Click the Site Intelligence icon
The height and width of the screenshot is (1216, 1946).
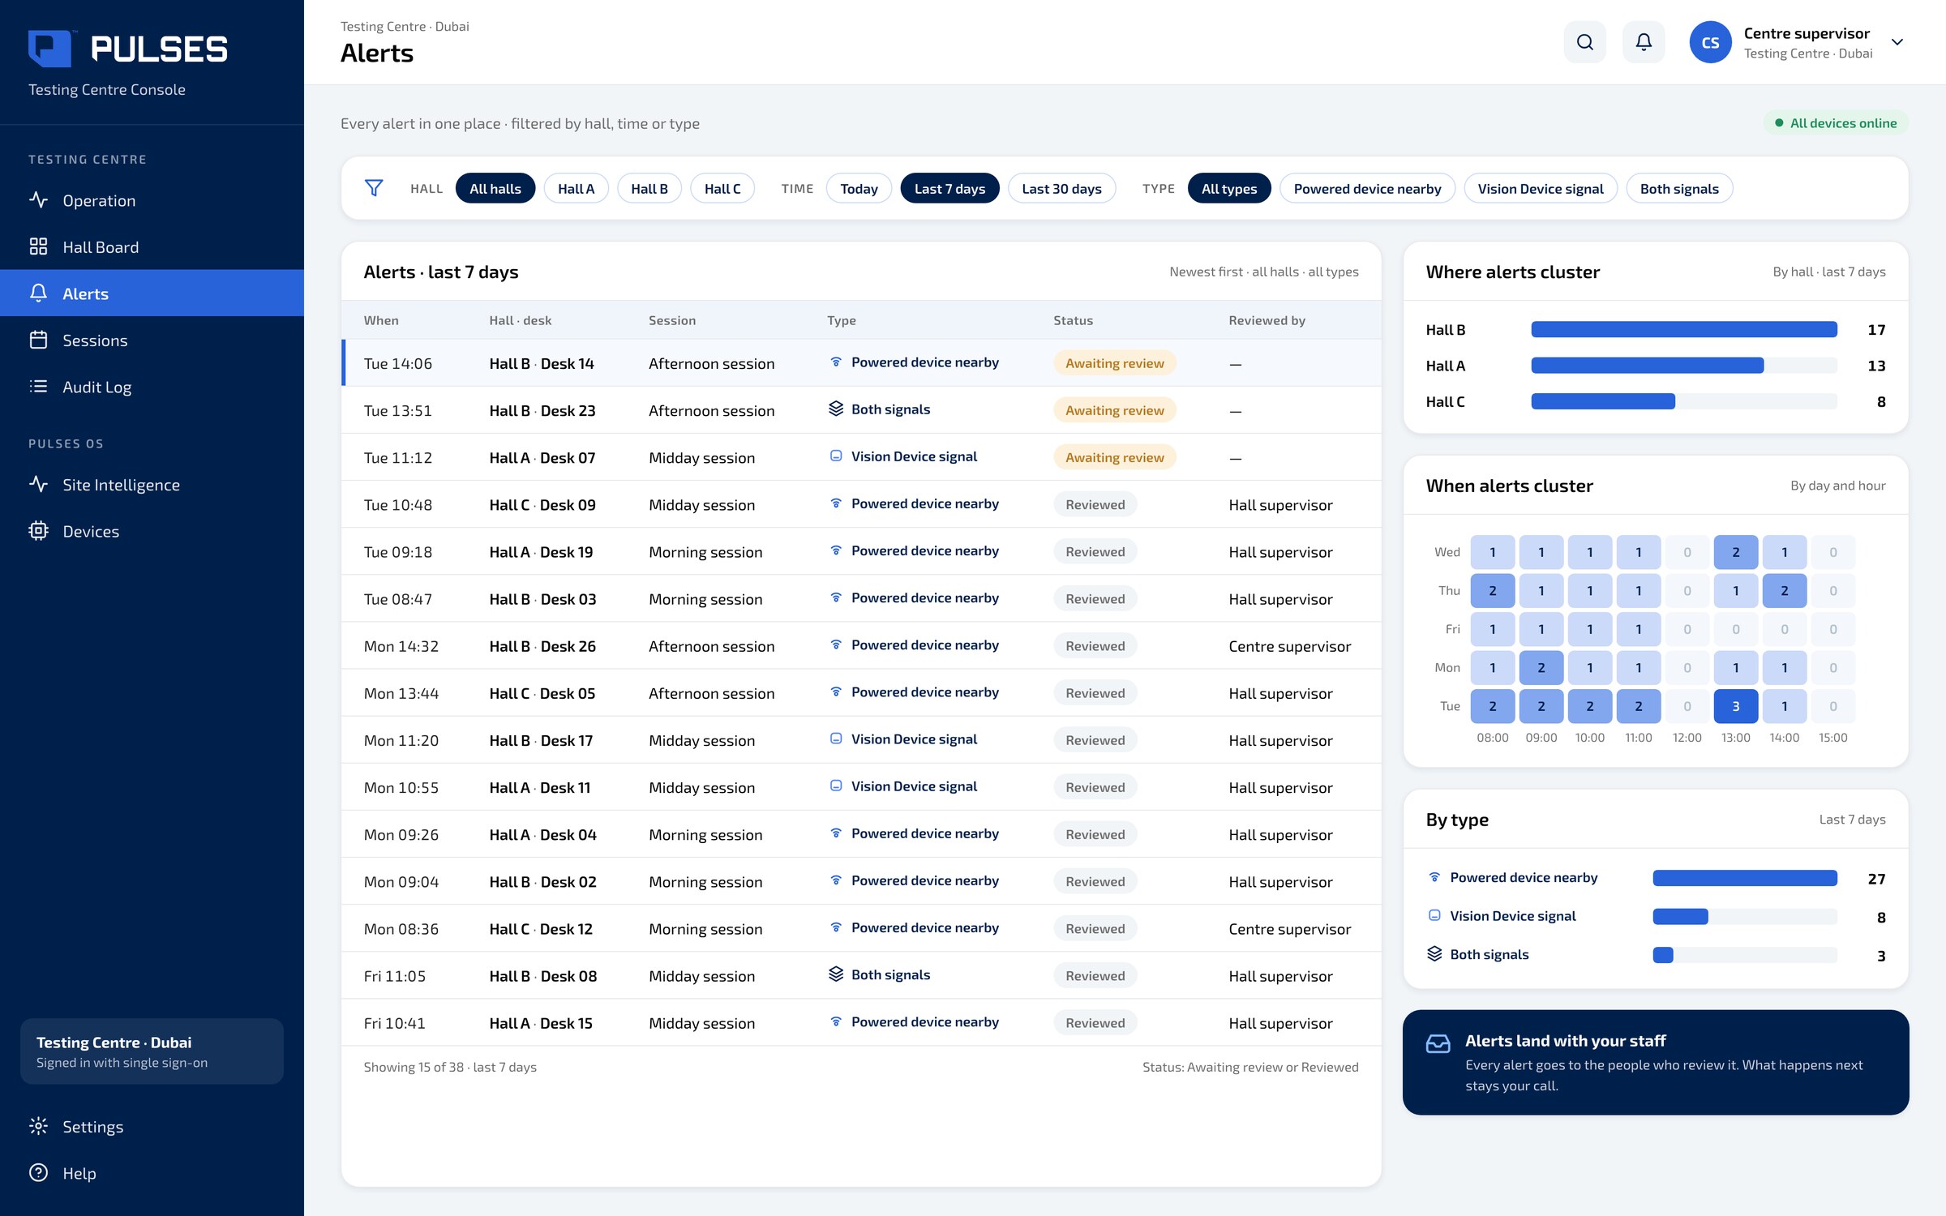[x=38, y=484]
